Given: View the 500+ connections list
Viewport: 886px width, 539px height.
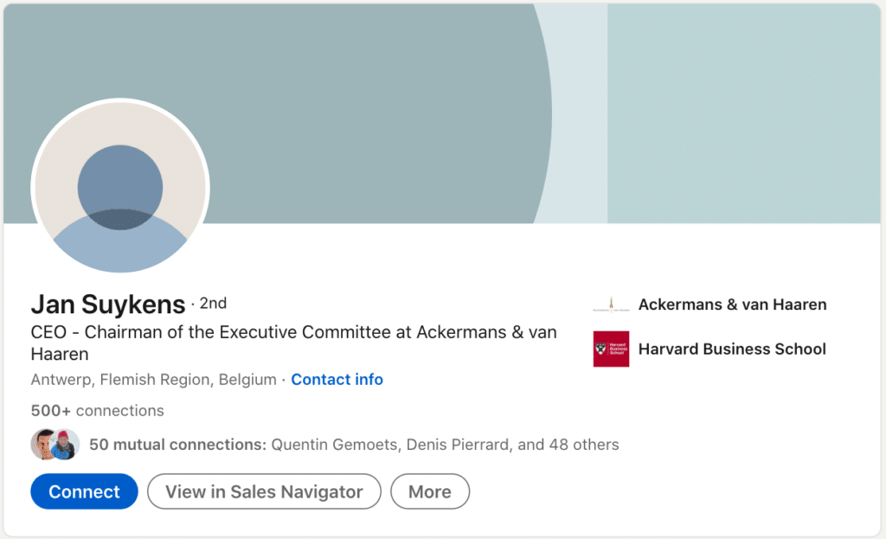Looking at the screenshot, I should pyautogui.click(x=97, y=411).
